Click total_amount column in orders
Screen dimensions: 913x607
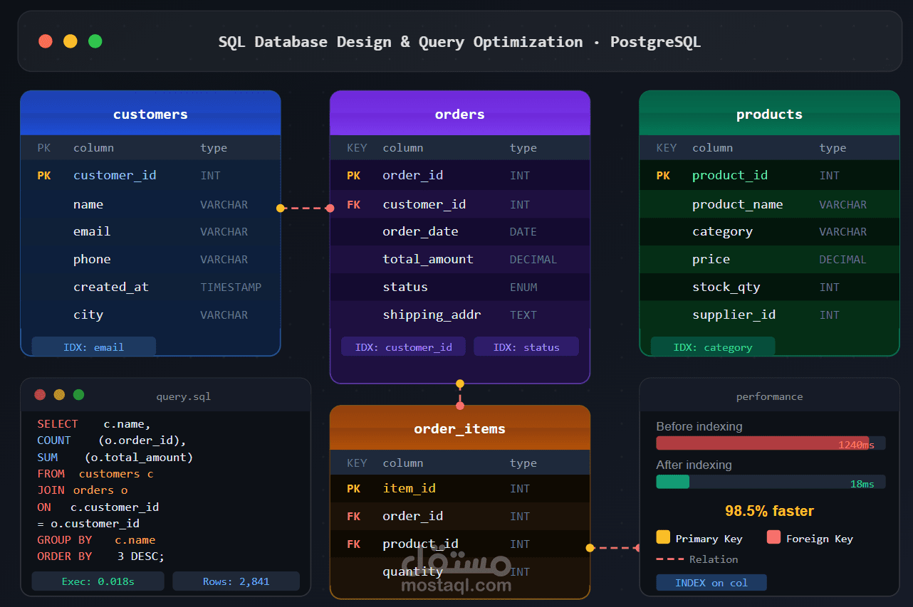(x=428, y=260)
